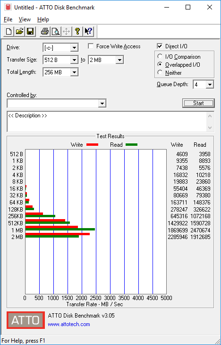Image resolution: width=221 pixels, height=345 pixels.
Task: Minimize the ATTO Disk Benchmark window
Action: coord(168,7)
